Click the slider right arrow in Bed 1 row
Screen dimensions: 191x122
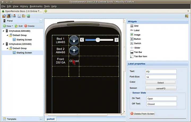[116, 40]
